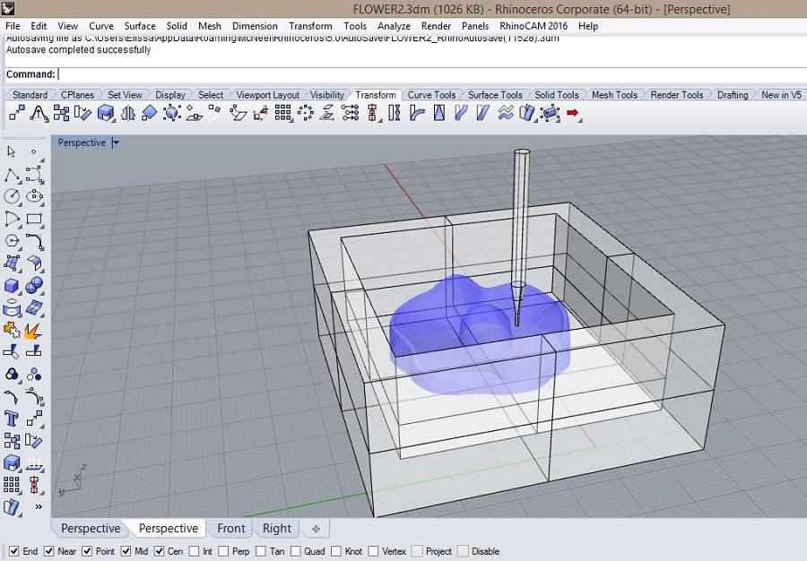
Task: Enable the Vertex object snap
Action: tap(373, 551)
